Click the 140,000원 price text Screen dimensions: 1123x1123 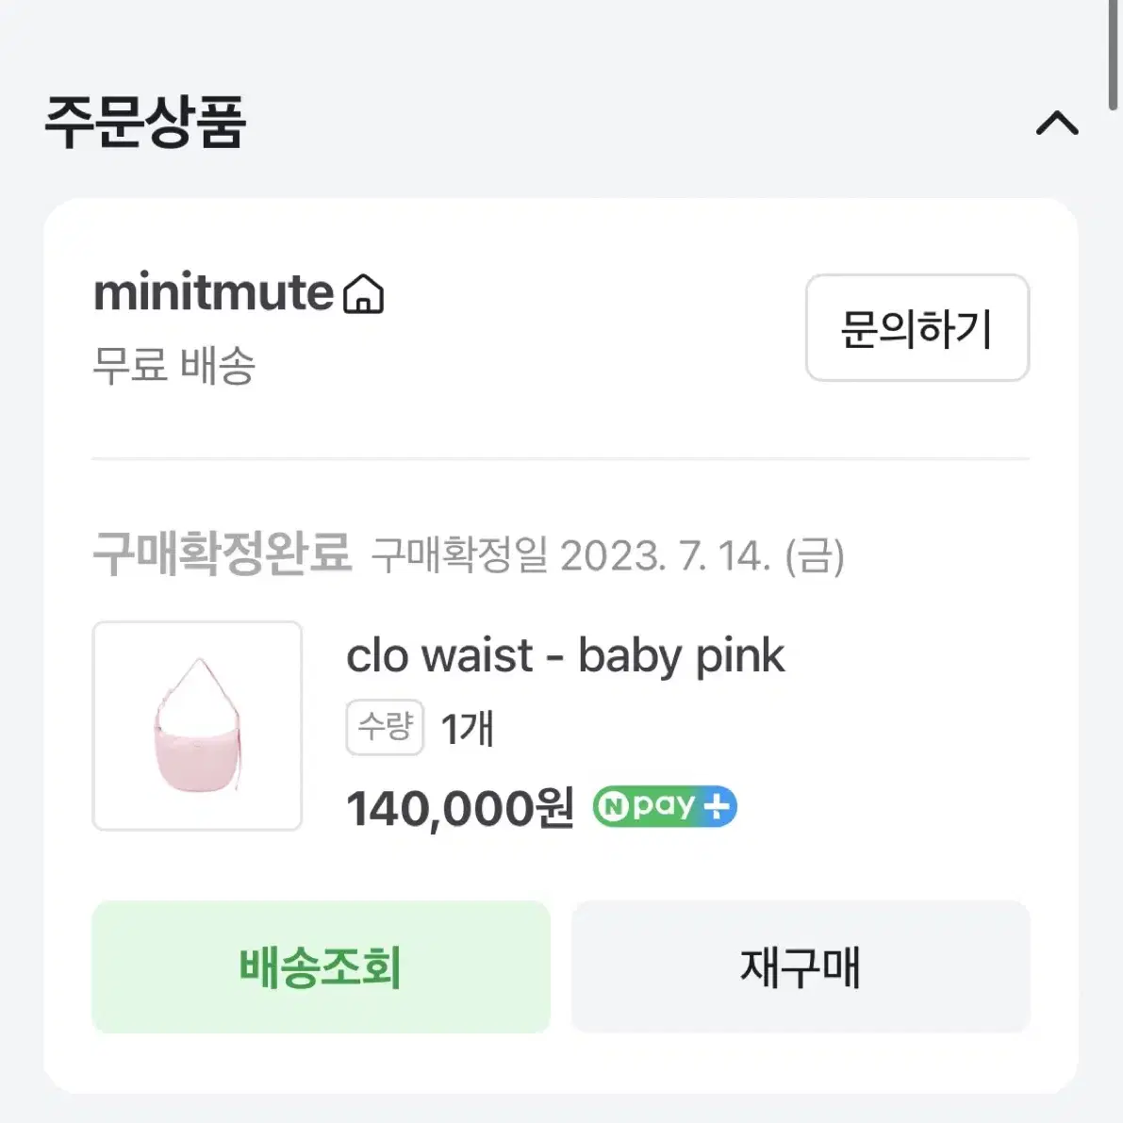click(460, 809)
